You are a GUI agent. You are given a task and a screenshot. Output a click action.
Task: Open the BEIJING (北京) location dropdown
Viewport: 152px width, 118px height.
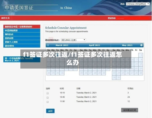(74, 40)
